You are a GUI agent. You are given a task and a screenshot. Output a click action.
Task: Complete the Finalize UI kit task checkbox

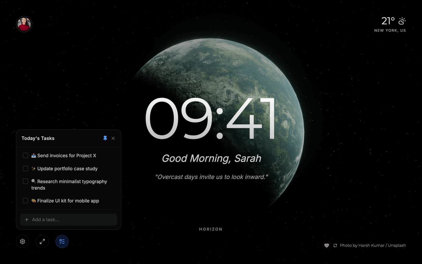coord(25,201)
